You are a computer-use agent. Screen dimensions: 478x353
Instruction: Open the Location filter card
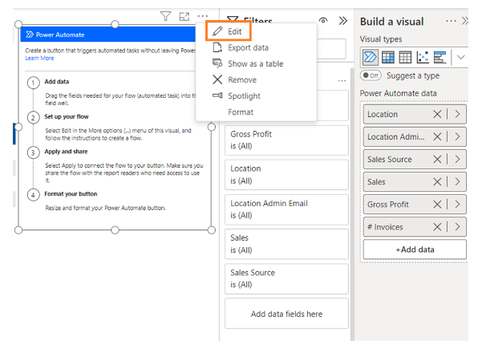(x=286, y=175)
